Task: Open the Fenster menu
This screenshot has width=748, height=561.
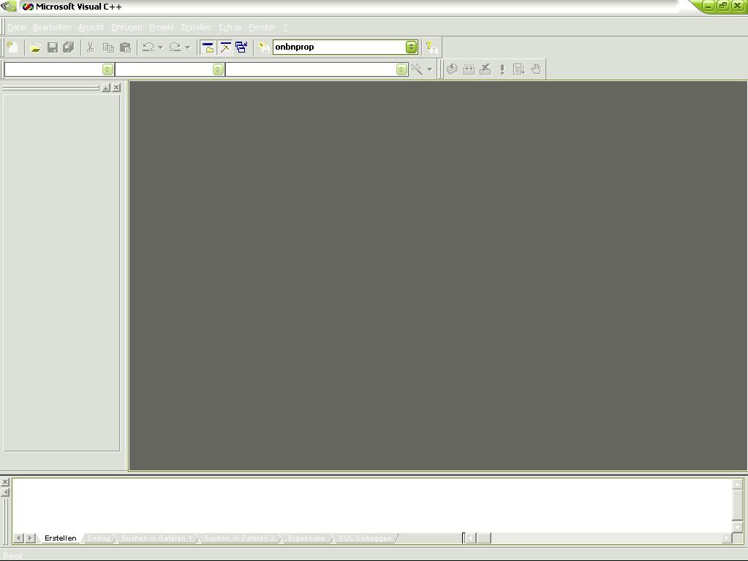Action: [262, 27]
